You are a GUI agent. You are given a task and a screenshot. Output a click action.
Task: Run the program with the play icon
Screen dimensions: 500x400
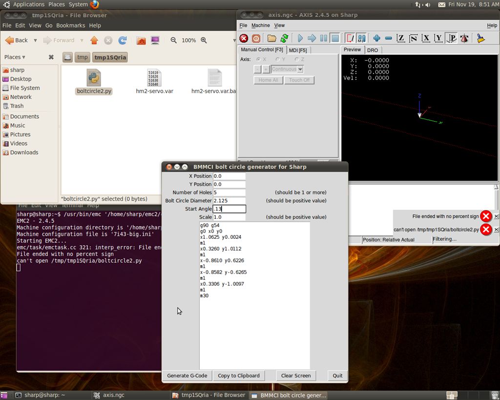click(x=300, y=38)
